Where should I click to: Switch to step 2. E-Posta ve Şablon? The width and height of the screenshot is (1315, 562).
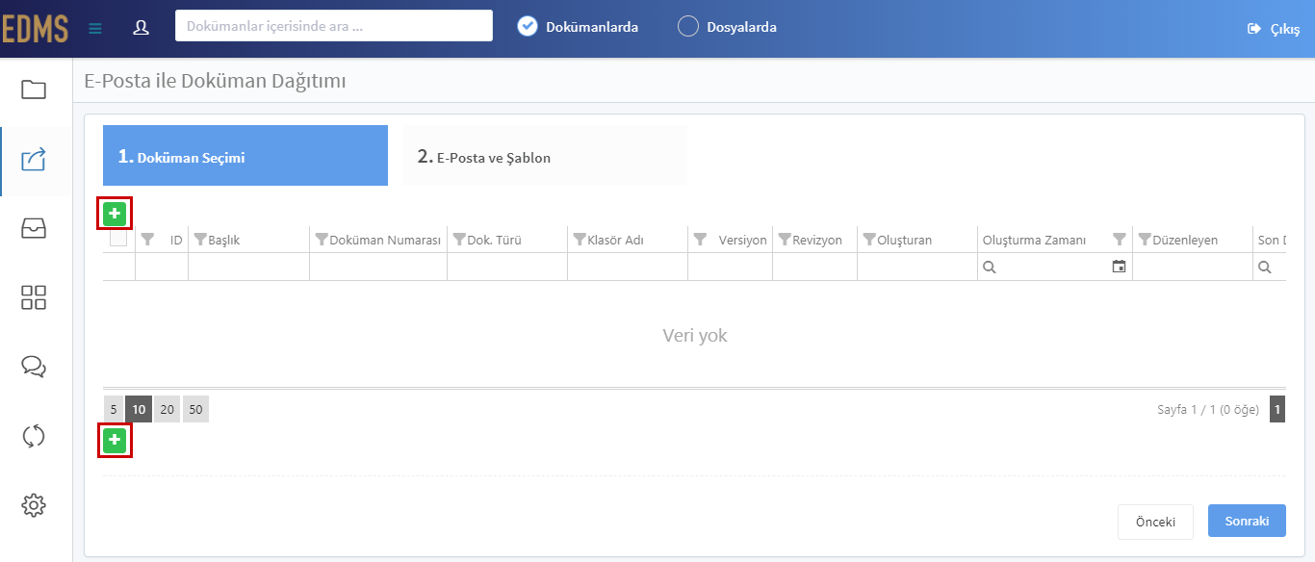pyautogui.click(x=545, y=156)
